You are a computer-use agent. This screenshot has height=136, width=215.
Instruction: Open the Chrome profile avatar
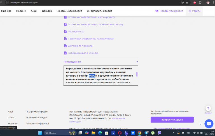pyautogui.click(x=208, y=3)
